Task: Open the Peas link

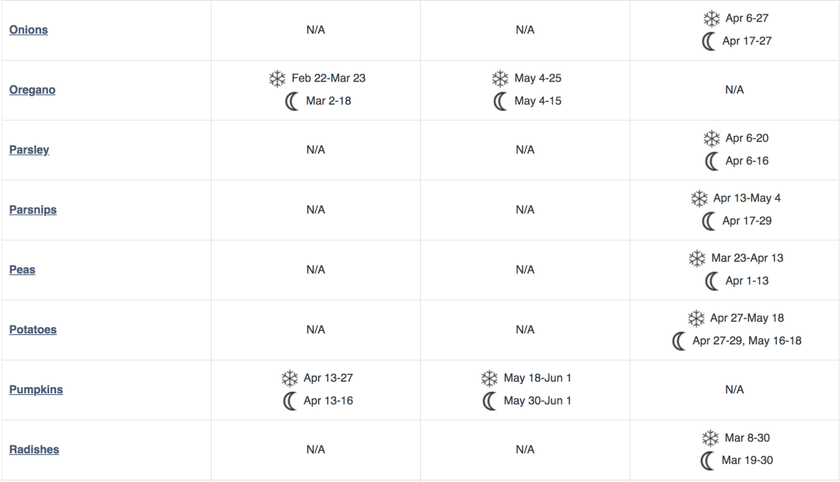Action: pos(23,269)
